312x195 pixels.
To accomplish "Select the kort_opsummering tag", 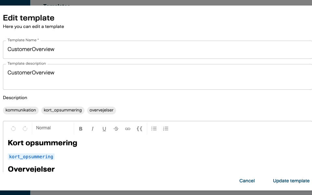I will (63, 110).
